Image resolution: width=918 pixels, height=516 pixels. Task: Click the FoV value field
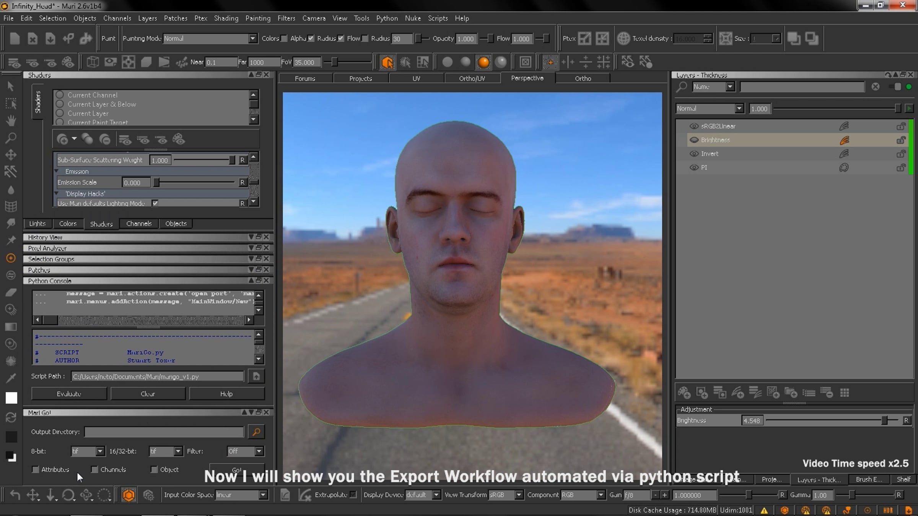coord(307,62)
